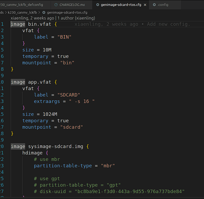Click the 'size = 1024M' line
This screenshot has height=199, width=204.
[x=40, y=114]
